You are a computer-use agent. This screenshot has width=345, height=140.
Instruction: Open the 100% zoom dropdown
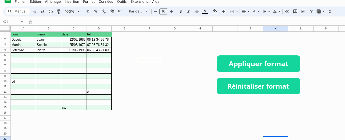[x=72, y=11]
